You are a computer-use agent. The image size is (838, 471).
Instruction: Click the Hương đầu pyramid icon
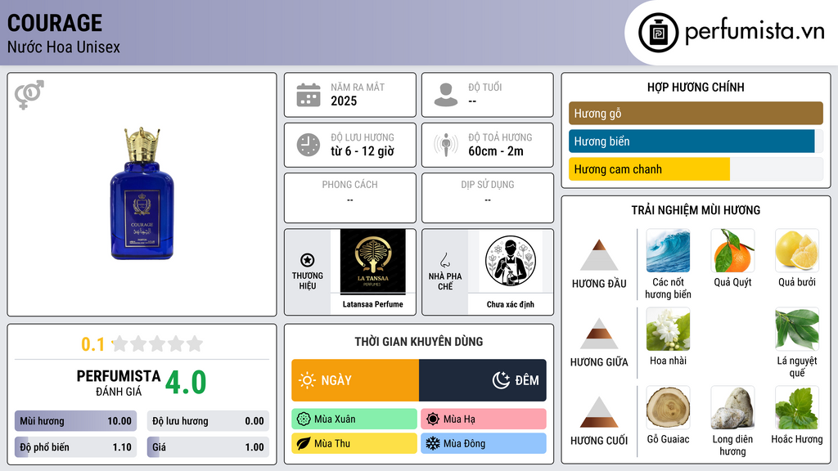599,255
